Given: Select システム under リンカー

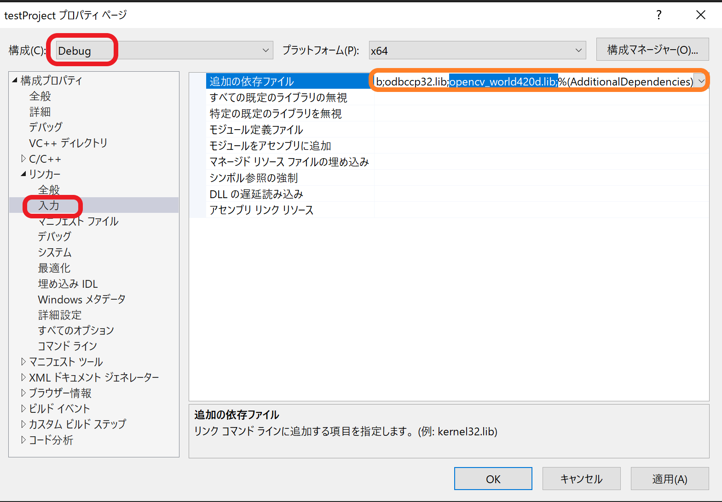Looking at the screenshot, I should pyautogui.click(x=54, y=252).
